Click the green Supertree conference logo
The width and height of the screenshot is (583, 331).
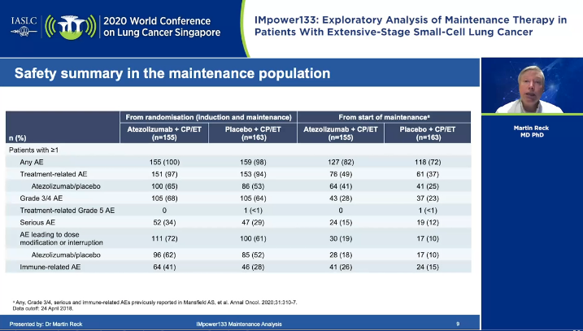(x=71, y=27)
